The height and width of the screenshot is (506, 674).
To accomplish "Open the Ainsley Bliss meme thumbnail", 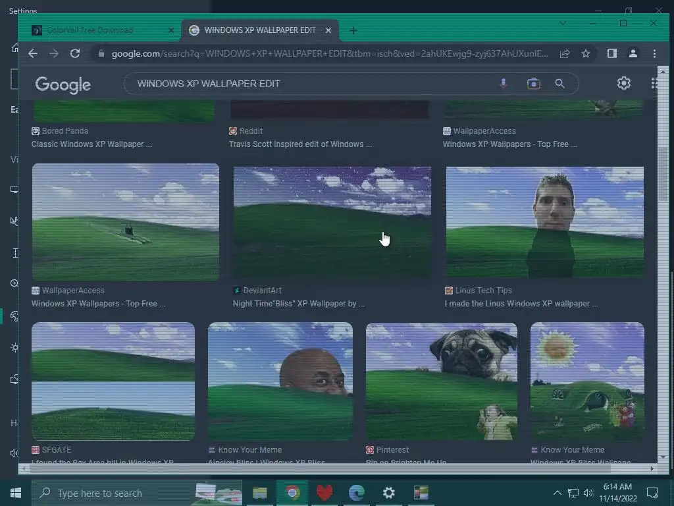I will [x=280, y=381].
